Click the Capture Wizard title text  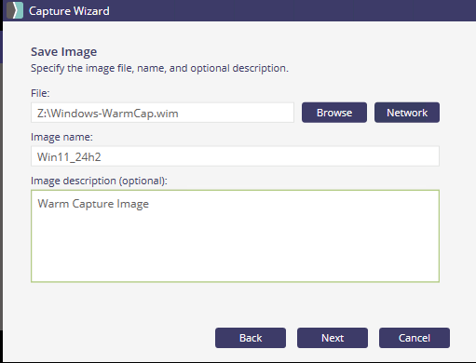69,11
